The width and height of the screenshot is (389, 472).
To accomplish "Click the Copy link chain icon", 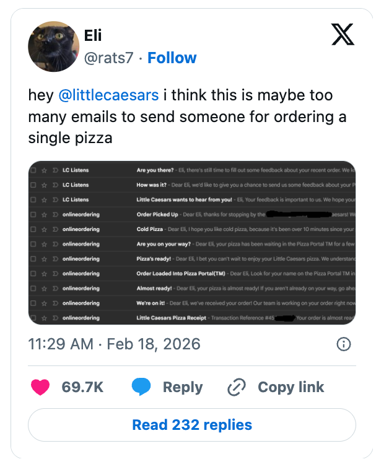I will tap(237, 387).
